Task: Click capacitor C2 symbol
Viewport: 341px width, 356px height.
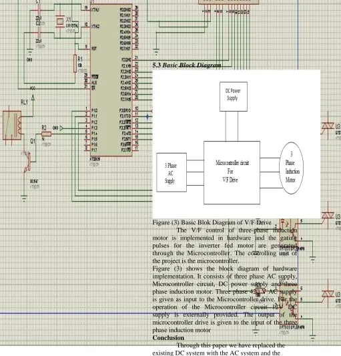Action: coord(39,33)
